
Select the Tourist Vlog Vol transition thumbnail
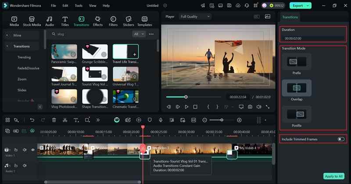(x=95, y=74)
